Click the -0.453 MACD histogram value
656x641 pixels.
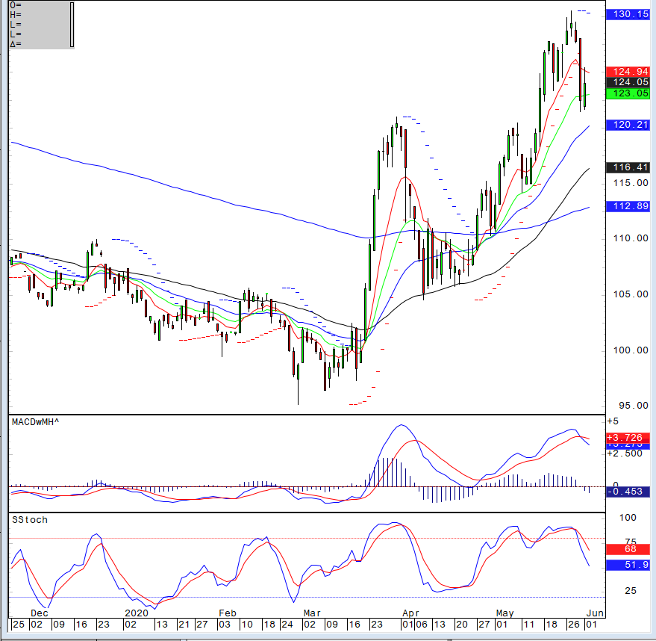tap(628, 492)
